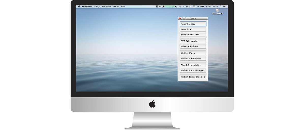Viewport: 305px width, 130px height.
Task: Open the Apple menu
Action: 79,6
